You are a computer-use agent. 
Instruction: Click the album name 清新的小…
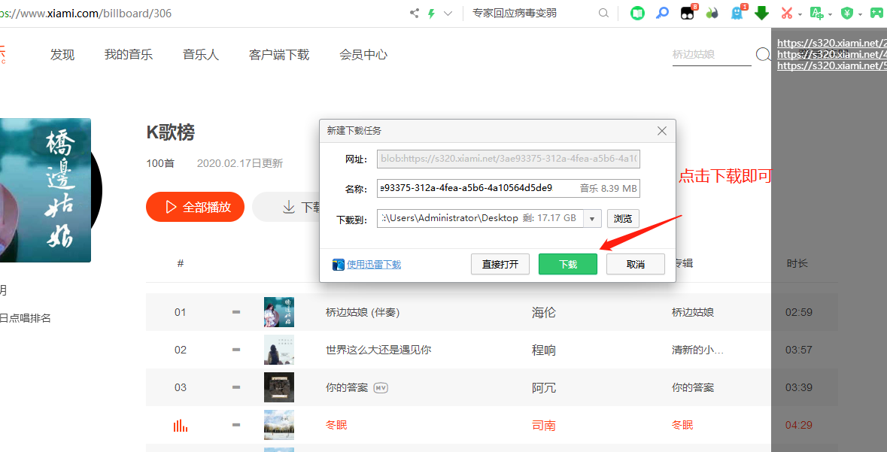(697, 350)
